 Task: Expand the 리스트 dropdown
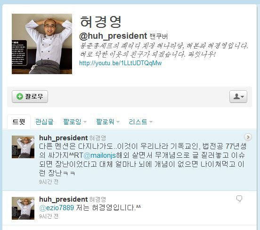pyautogui.click(x=141, y=121)
